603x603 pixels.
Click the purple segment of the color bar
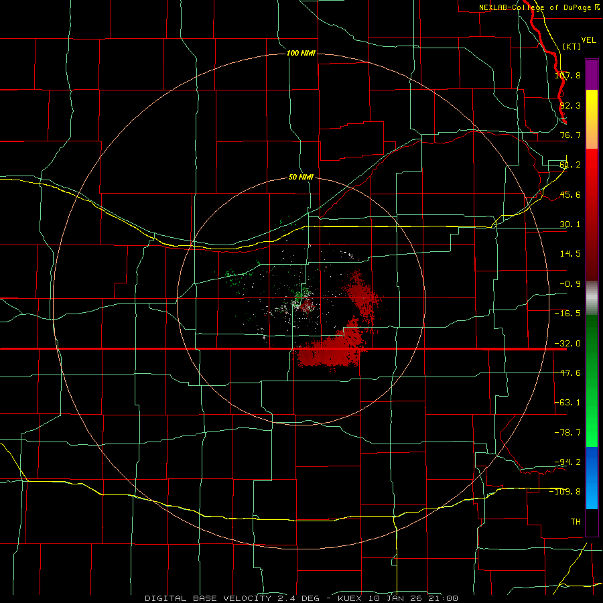592,74
